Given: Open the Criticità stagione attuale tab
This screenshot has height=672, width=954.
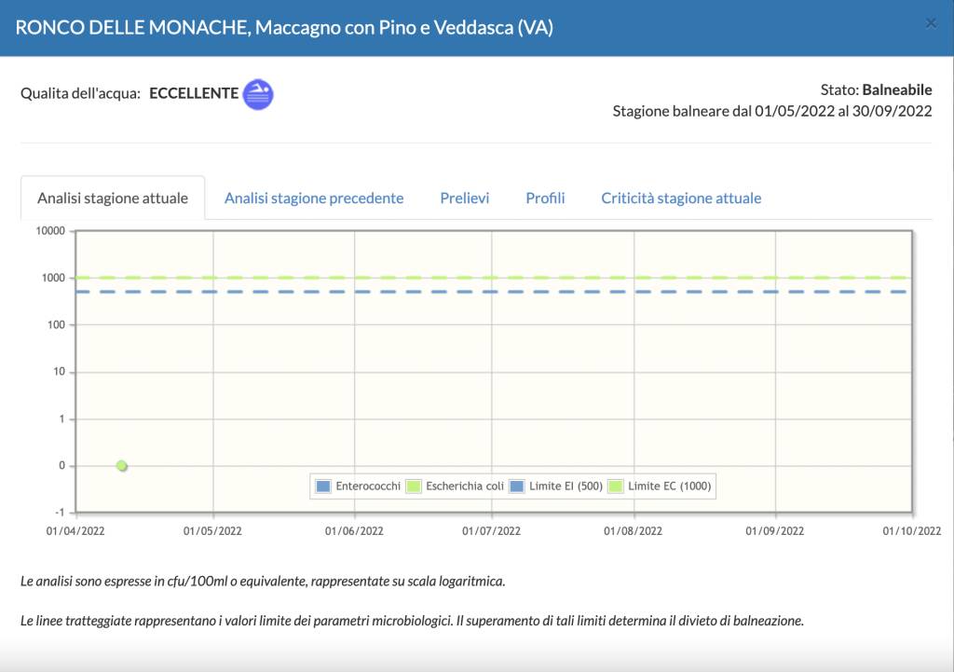Looking at the screenshot, I should [x=681, y=199].
